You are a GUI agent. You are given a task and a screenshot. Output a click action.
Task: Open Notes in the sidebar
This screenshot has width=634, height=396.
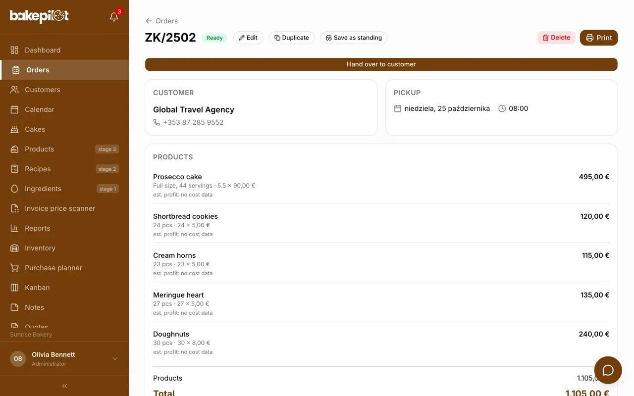[64, 307]
